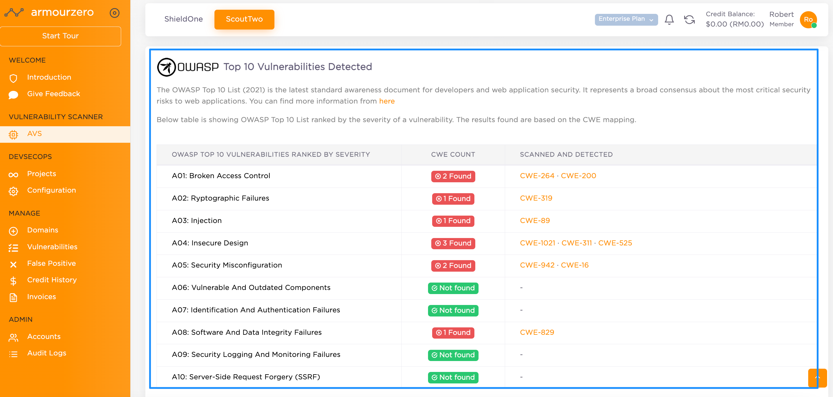
Task: Open the CWE-319 link
Action: pos(536,198)
